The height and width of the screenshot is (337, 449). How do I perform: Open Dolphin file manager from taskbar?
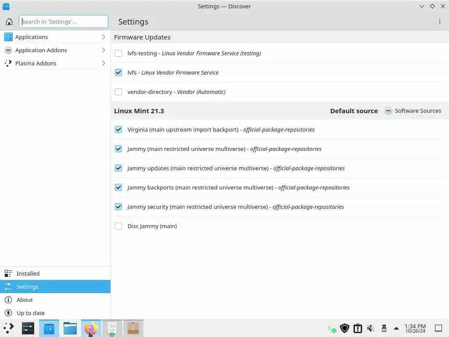pos(70,328)
